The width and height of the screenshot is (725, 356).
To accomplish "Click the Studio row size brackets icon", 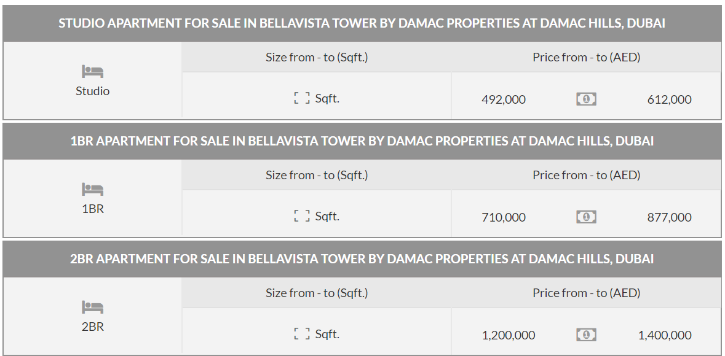I will [x=302, y=98].
